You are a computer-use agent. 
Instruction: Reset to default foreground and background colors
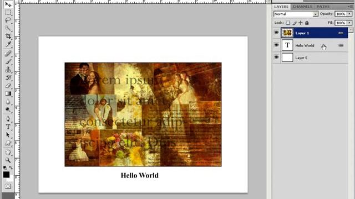click(x=5, y=167)
